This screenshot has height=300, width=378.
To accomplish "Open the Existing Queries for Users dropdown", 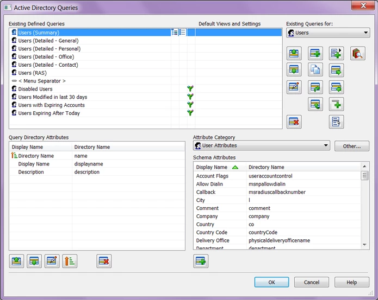I will point(328,33).
